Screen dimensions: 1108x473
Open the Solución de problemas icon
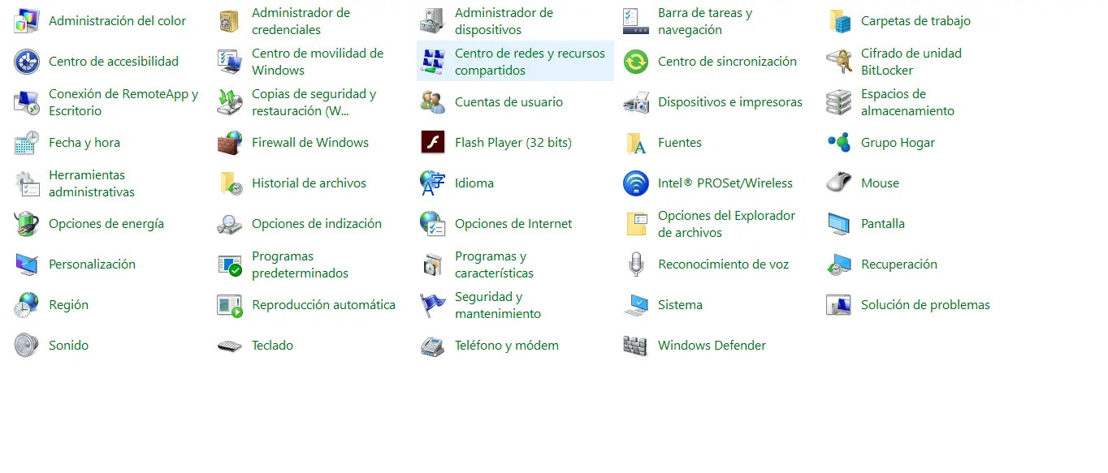click(839, 305)
